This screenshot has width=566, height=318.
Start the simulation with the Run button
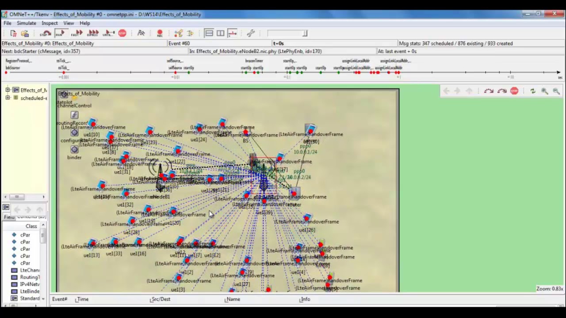pyautogui.click(x=60, y=34)
